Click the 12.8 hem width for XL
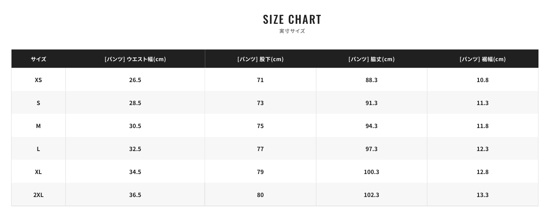Screen dimensions: 550x220 [x=483, y=172]
